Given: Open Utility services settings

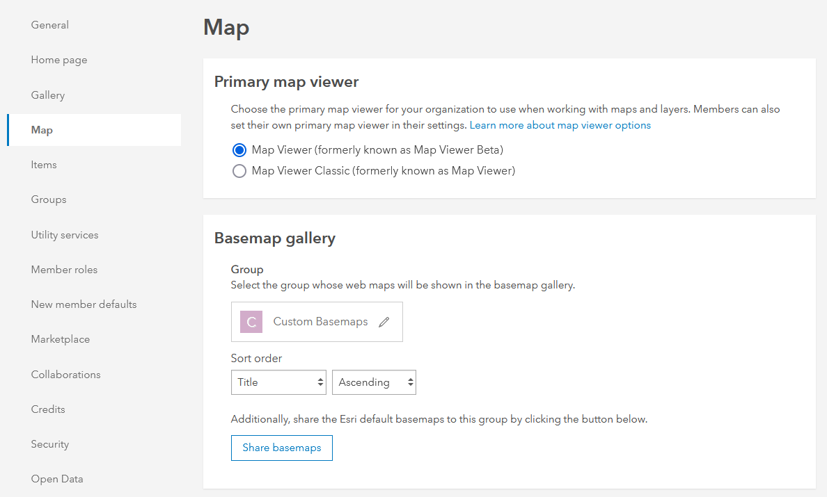Looking at the screenshot, I should 65,234.
